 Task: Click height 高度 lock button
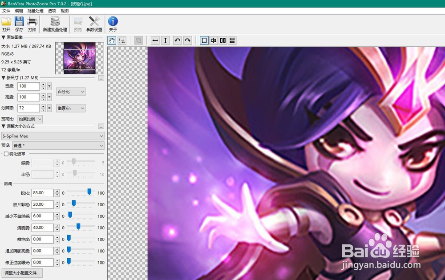[x=49, y=97]
